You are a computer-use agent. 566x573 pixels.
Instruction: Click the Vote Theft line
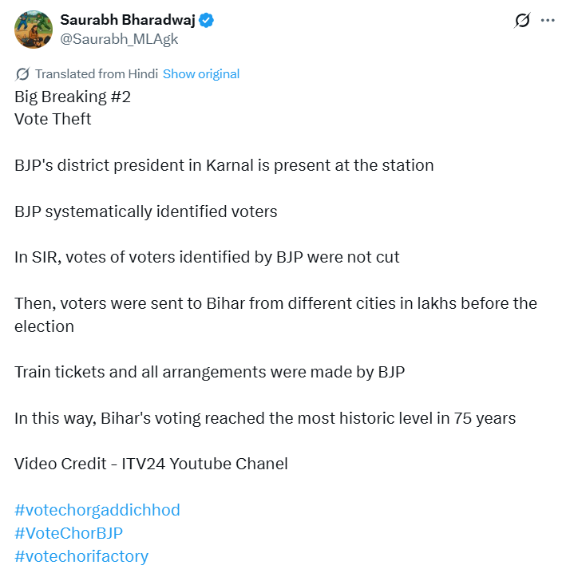pos(53,120)
